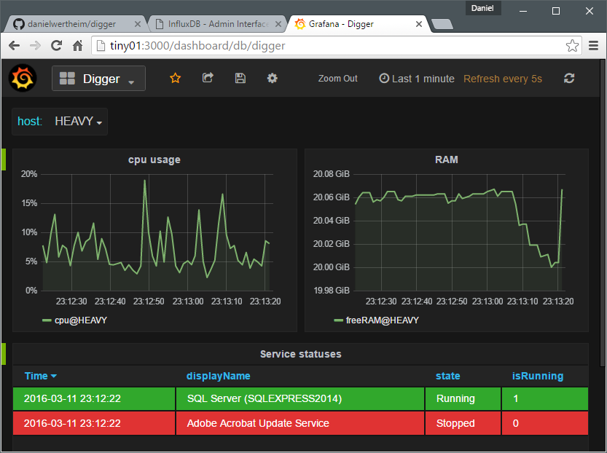Open the row menu handle beside Service statuses

click(4, 354)
